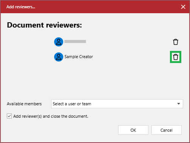Image resolution: width=190 pixels, height=143 pixels.
Task: Click the avatar icon beside Sample Creator
Action: click(59, 57)
